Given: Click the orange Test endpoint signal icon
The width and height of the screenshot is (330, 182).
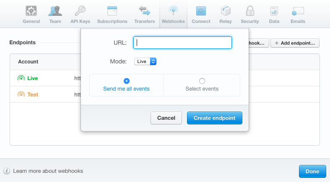Looking at the screenshot, I should pyautogui.click(x=21, y=94).
